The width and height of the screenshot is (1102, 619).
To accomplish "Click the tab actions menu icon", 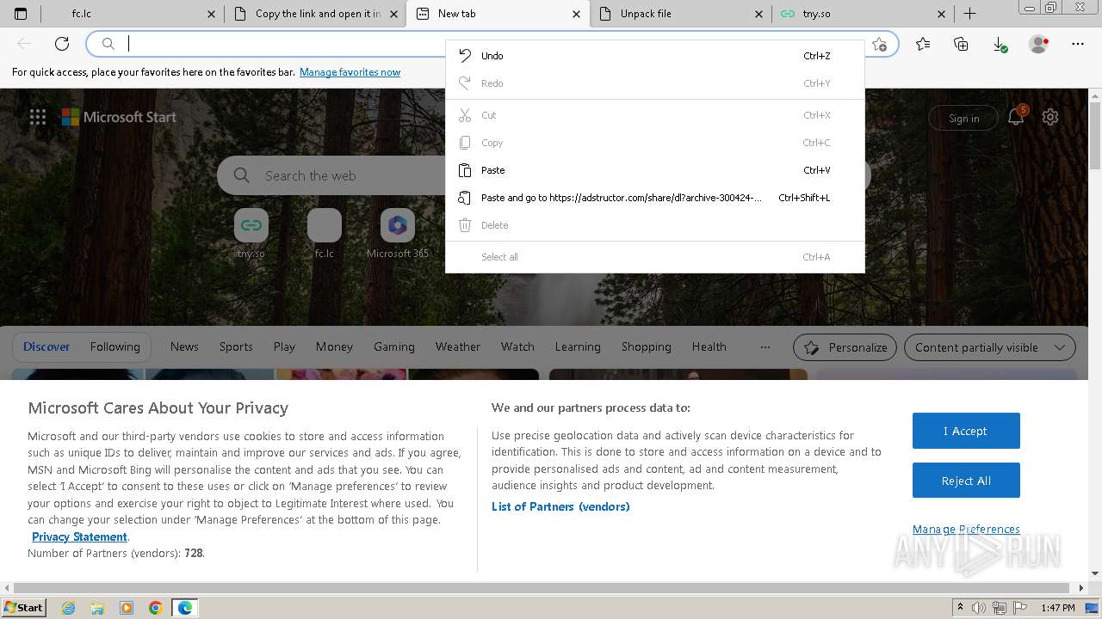I will (21, 14).
